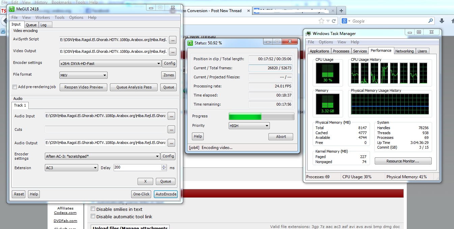Click the Google search engine icon
Screen dimensions: 454x229
pos(344,21)
